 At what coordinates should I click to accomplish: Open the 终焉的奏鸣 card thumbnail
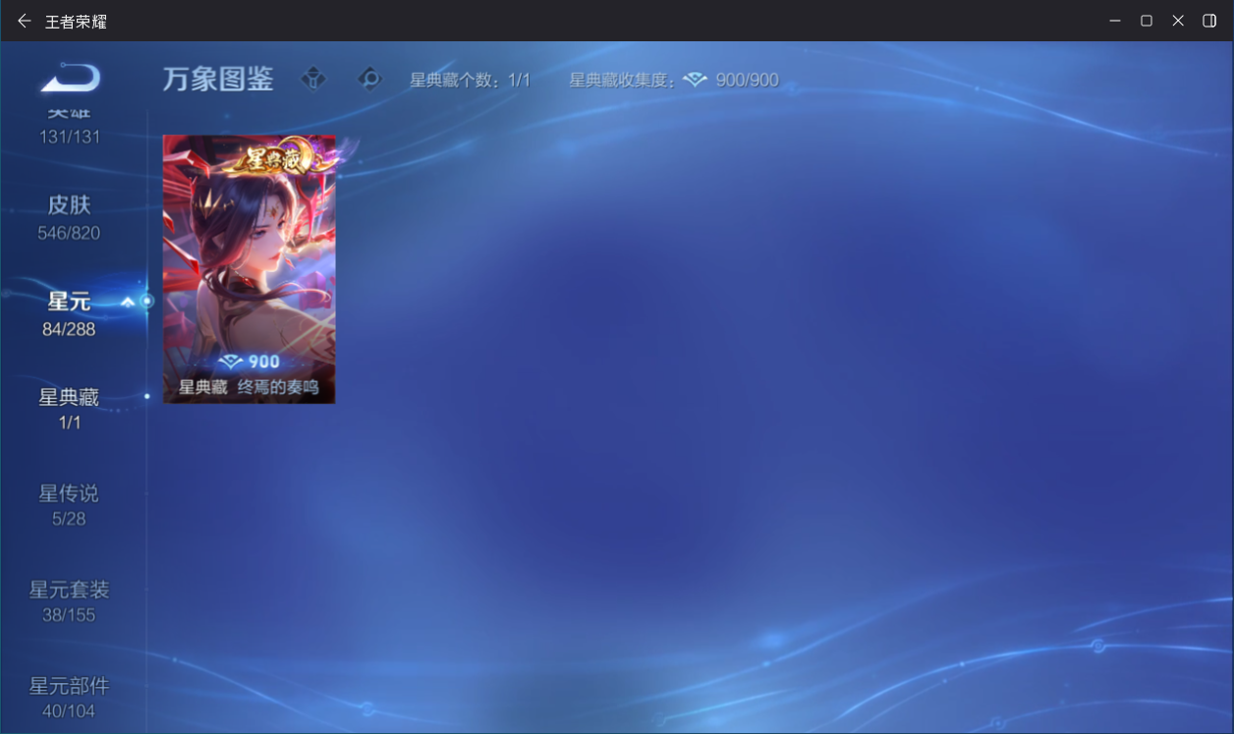[x=249, y=269]
